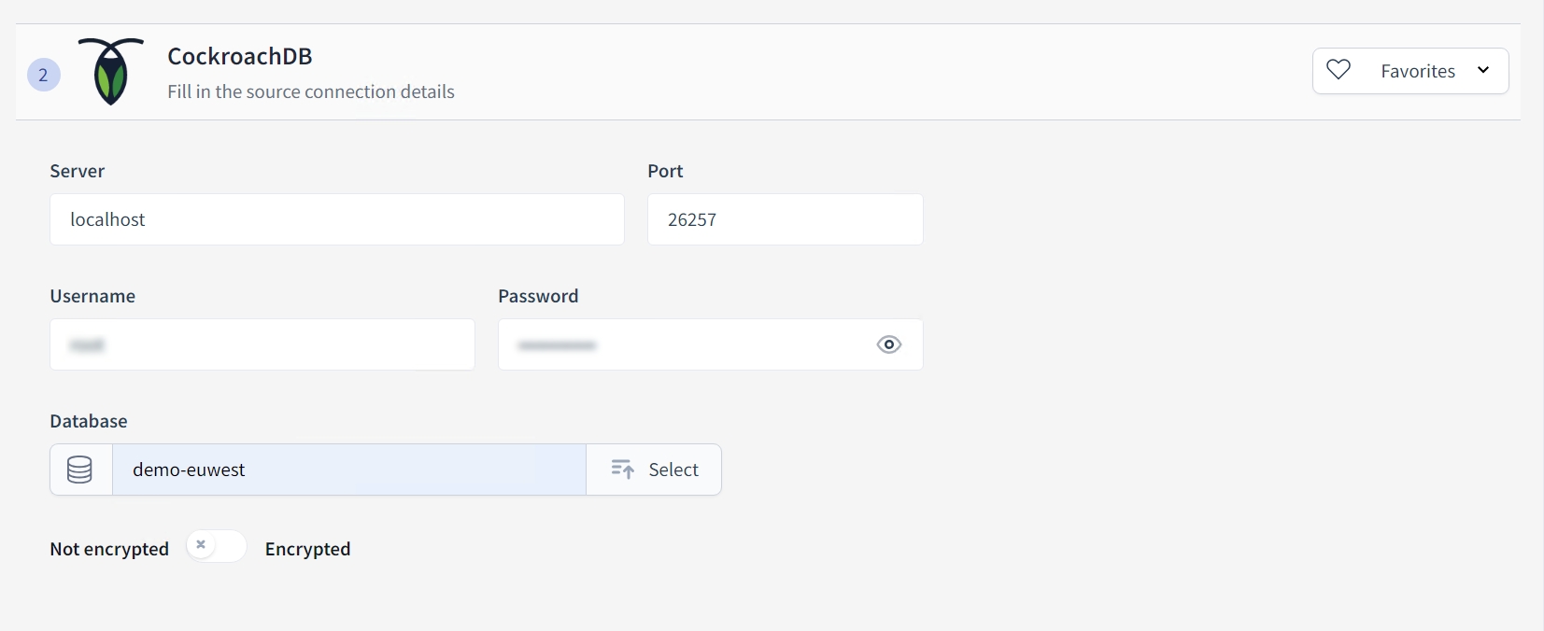Viewport: 1544px width, 631px height.
Task: Show password with the eye icon
Action: pyautogui.click(x=888, y=344)
